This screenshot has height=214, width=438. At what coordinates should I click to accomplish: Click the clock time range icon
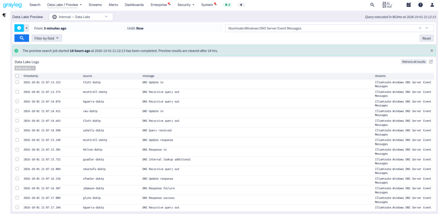tap(19, 28)
